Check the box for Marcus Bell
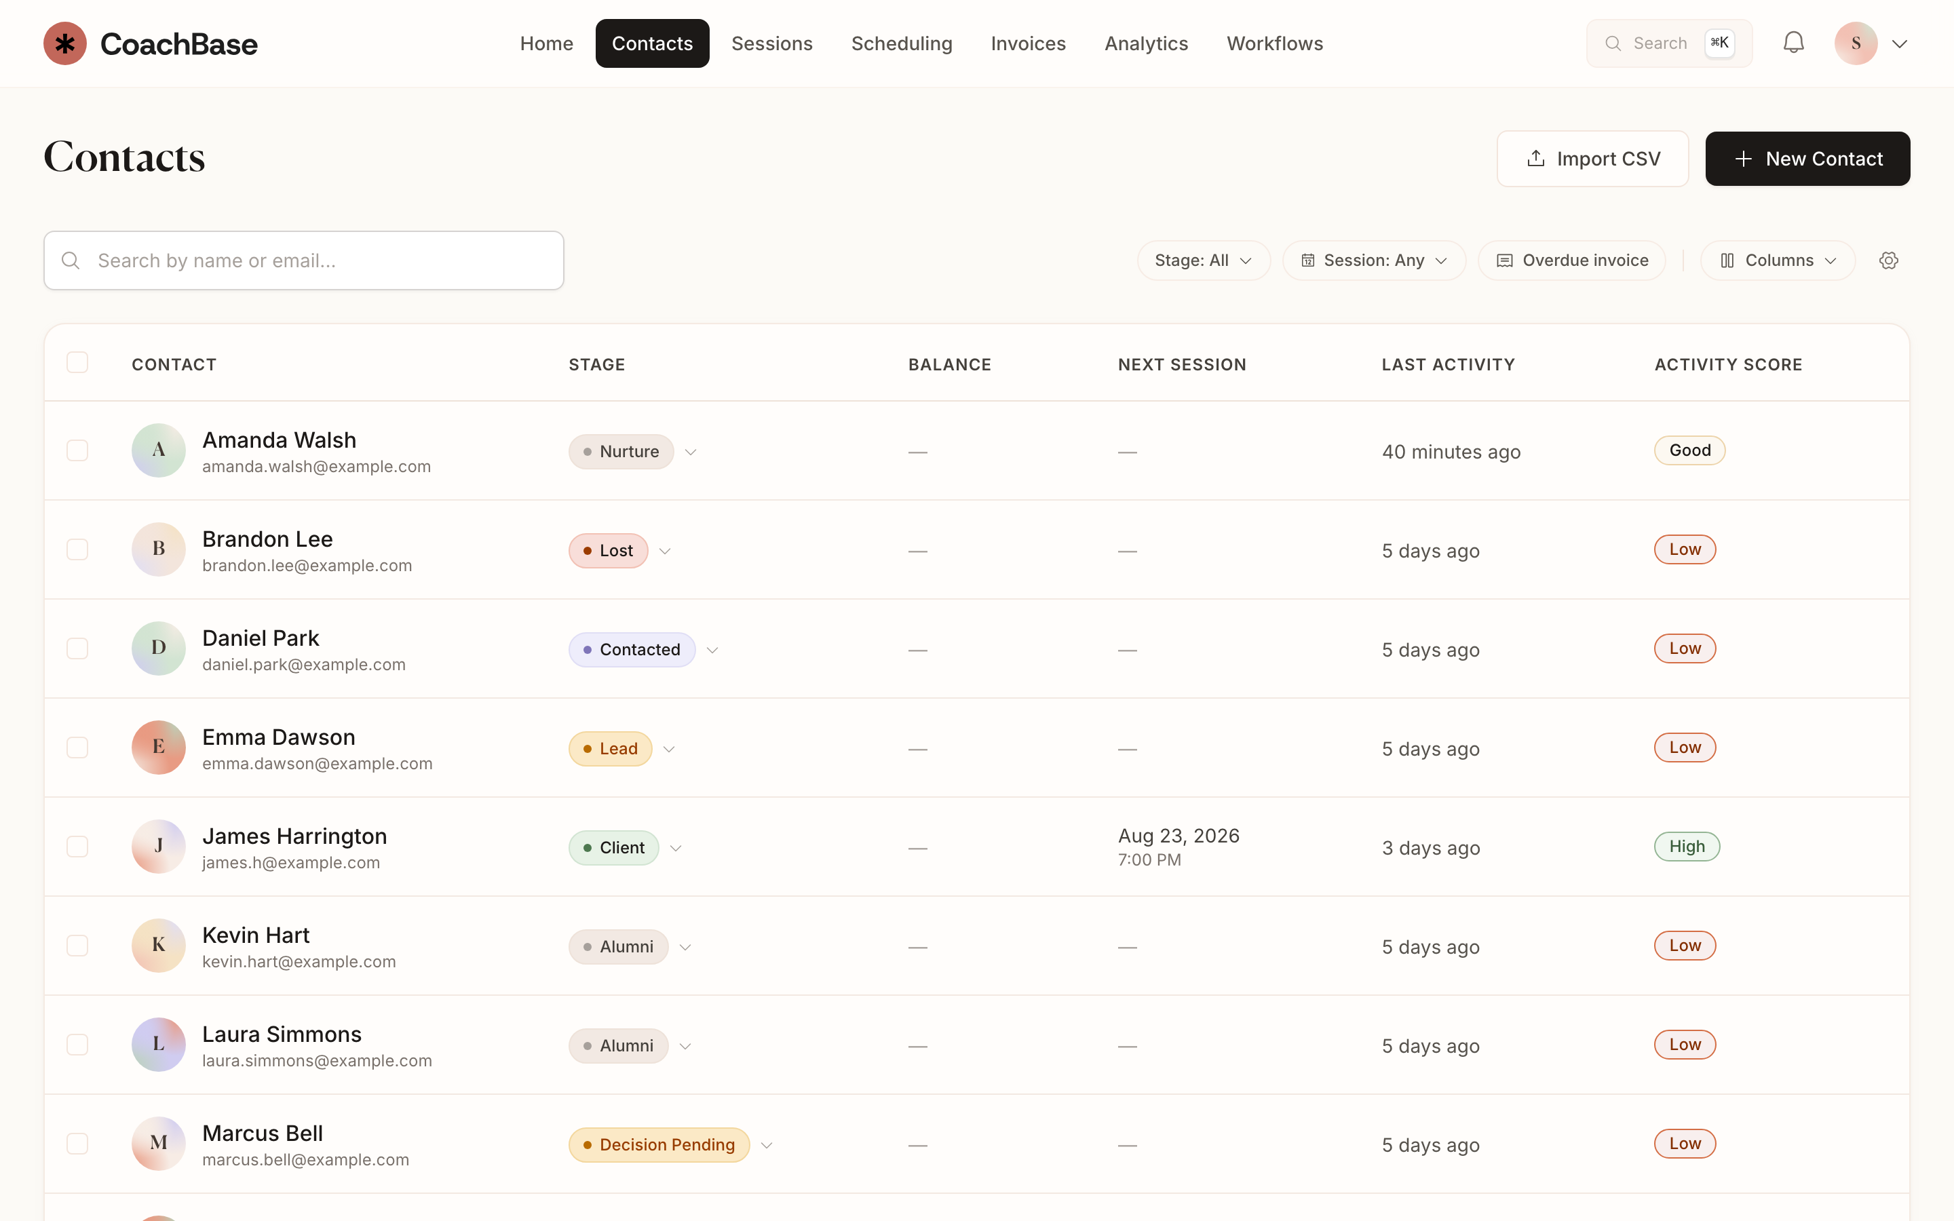The height and width of the screenshot is (1221, 1954). (77, 1144)
